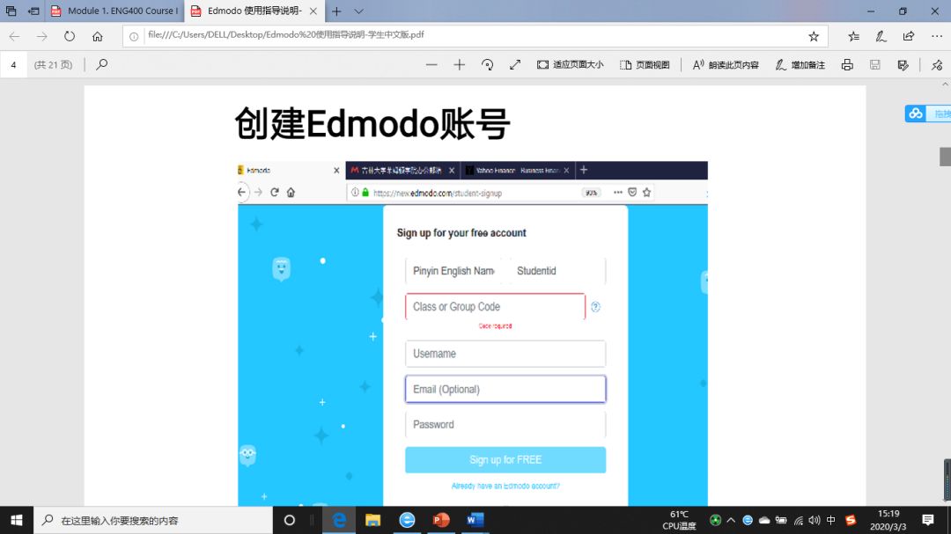Show site information icon in address bar

coord(134,36)
